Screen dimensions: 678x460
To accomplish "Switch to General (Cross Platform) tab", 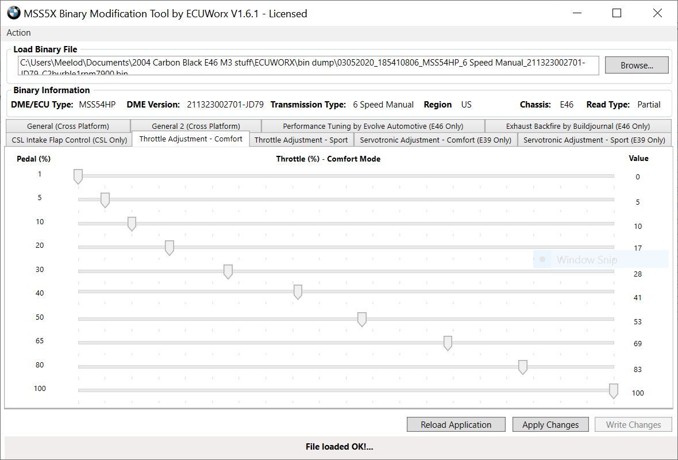I will 68,126.
